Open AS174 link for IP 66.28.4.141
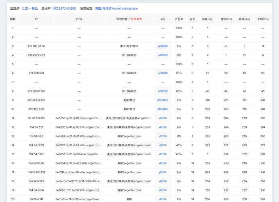Screen dimensions: 279x202 tap(163, 199)
